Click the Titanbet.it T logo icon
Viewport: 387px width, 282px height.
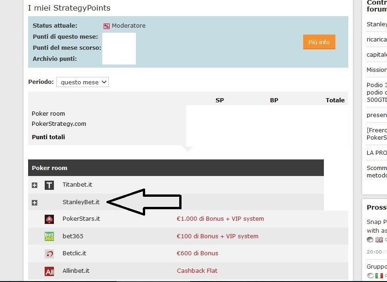[49, 185]
